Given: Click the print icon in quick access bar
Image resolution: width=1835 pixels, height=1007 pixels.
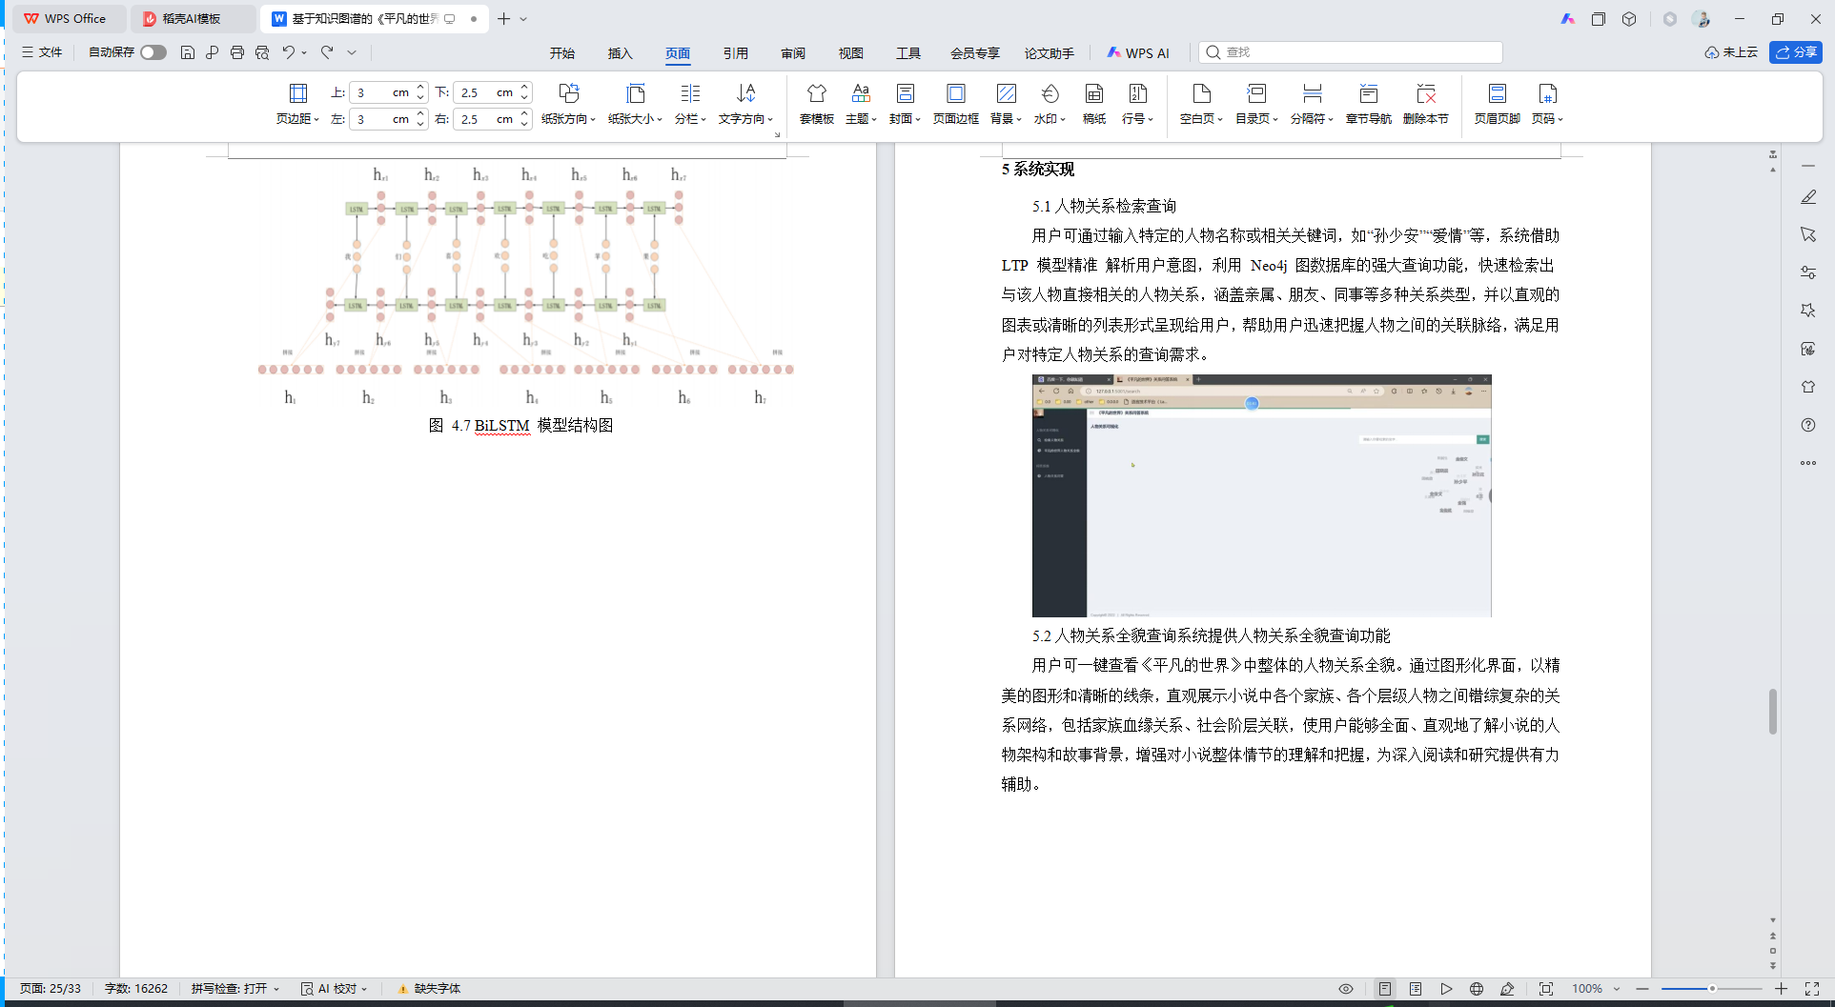Looking at the screenshot, I should coord(237,52).
